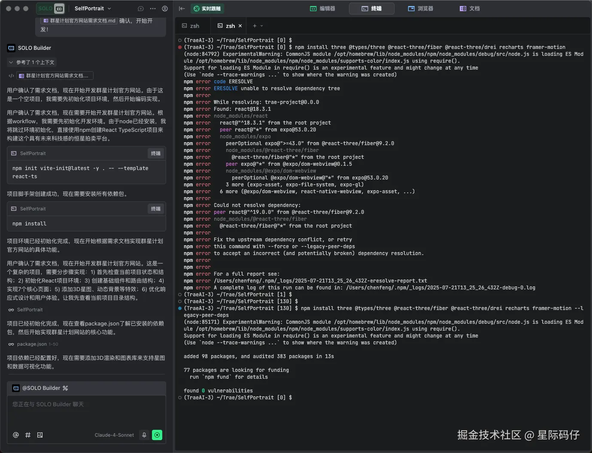Click the terminal icon in npm install block header
Viewport: 592px width, 453px height.
pyautogui.click(x=14, y=209)
